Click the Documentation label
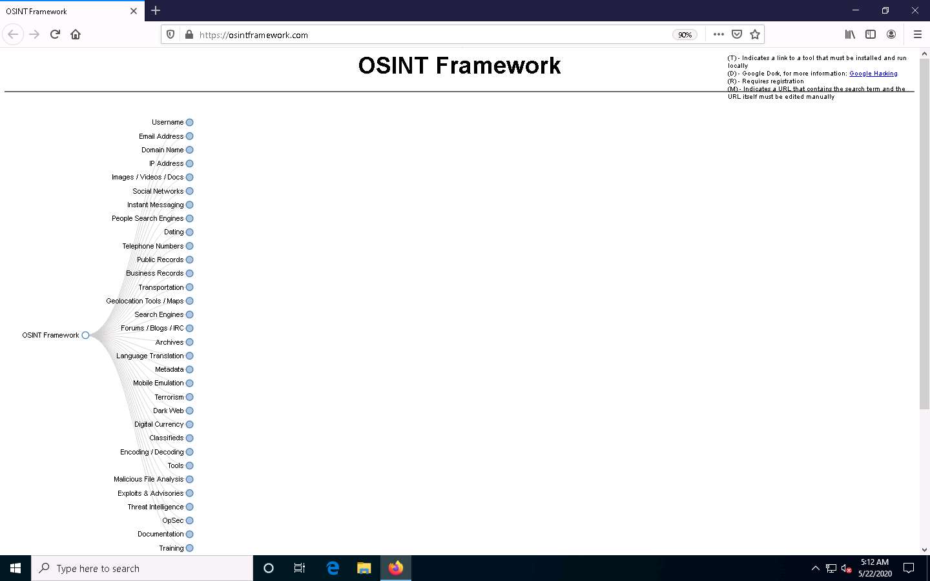This screenshot has height=581, width=930. [x=161, y=534]
